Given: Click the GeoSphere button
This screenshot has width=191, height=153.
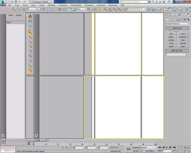Looking at the screenshot, I should click(x=183, y=37).
